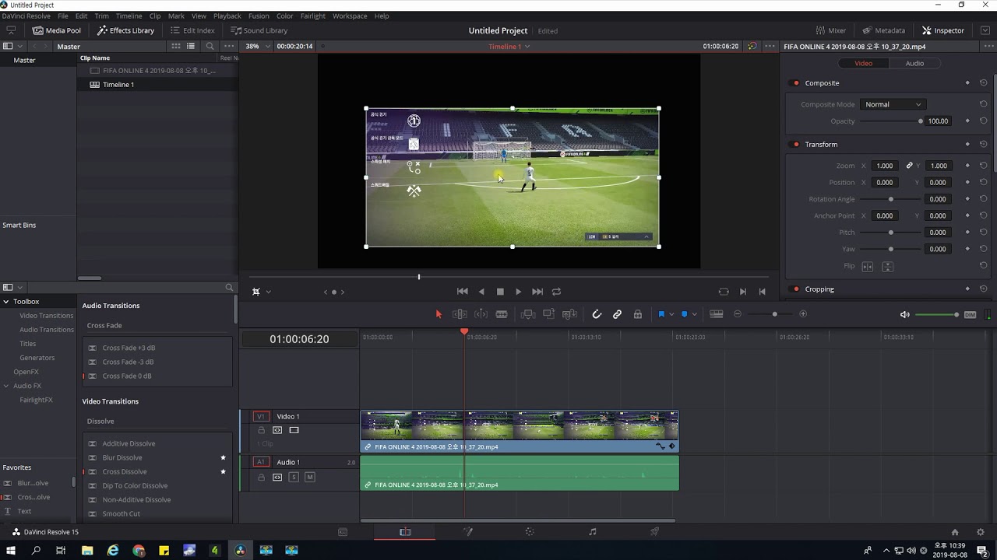
Task: Open the Fusion menu
Action: 259,16
